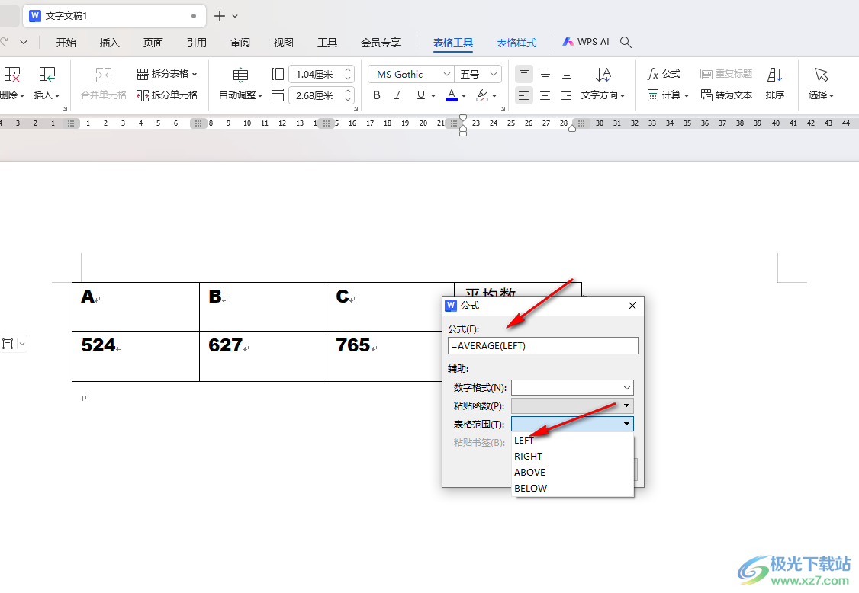Image resolution: width=859 pixels, height=593 pixels.
Task: Open the 工具 tab
Action: click(x=327, y=42)
